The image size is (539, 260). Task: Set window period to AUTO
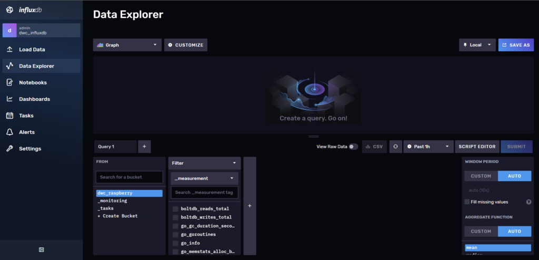point(514,176)
